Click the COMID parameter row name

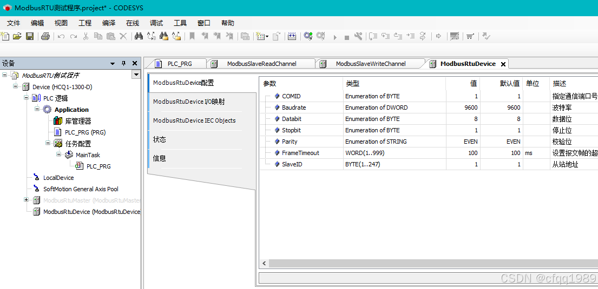click(291, 96)
